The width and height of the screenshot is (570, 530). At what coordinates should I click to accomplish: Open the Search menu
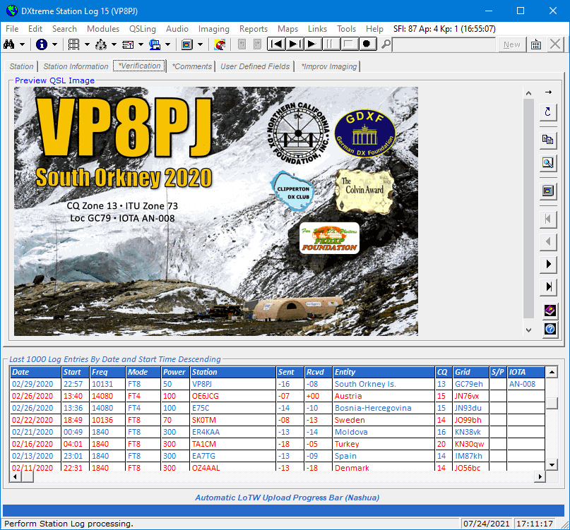click(x=64, y=29)
